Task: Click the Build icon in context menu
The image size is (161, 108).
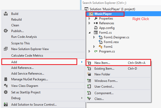Action: 6,14
